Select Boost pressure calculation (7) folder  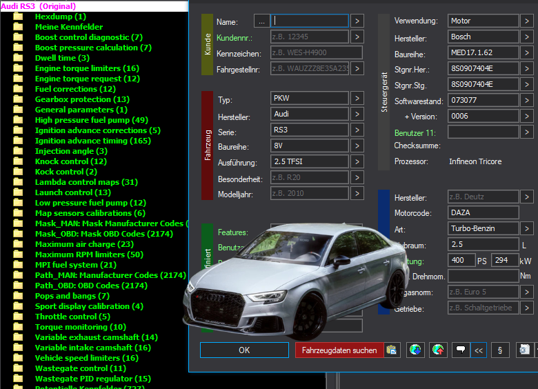coord(93,48)
